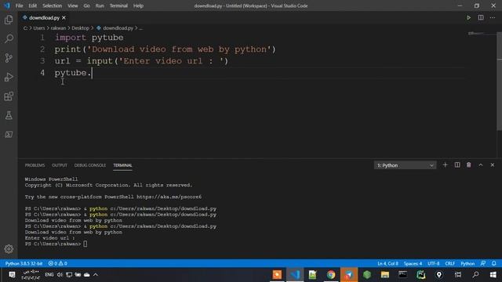
Task: Switch to the PROBLEMS tab
Action: click(x=35, y=165)
